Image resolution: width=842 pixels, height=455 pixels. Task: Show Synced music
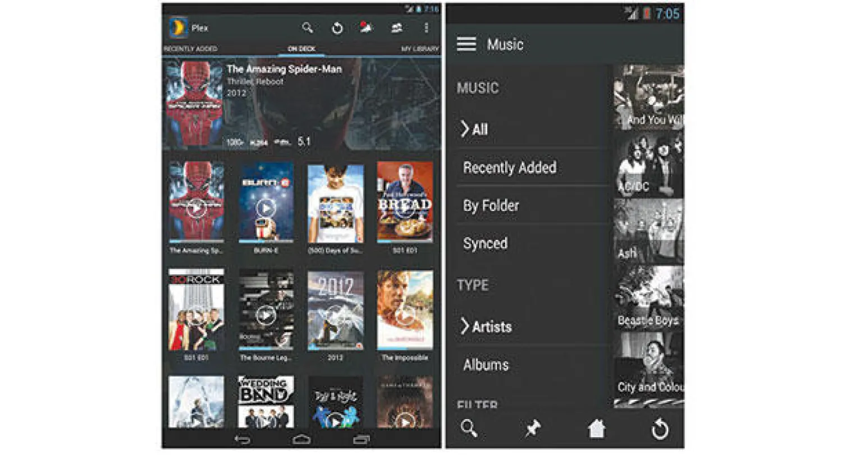[x=485, y=243]
